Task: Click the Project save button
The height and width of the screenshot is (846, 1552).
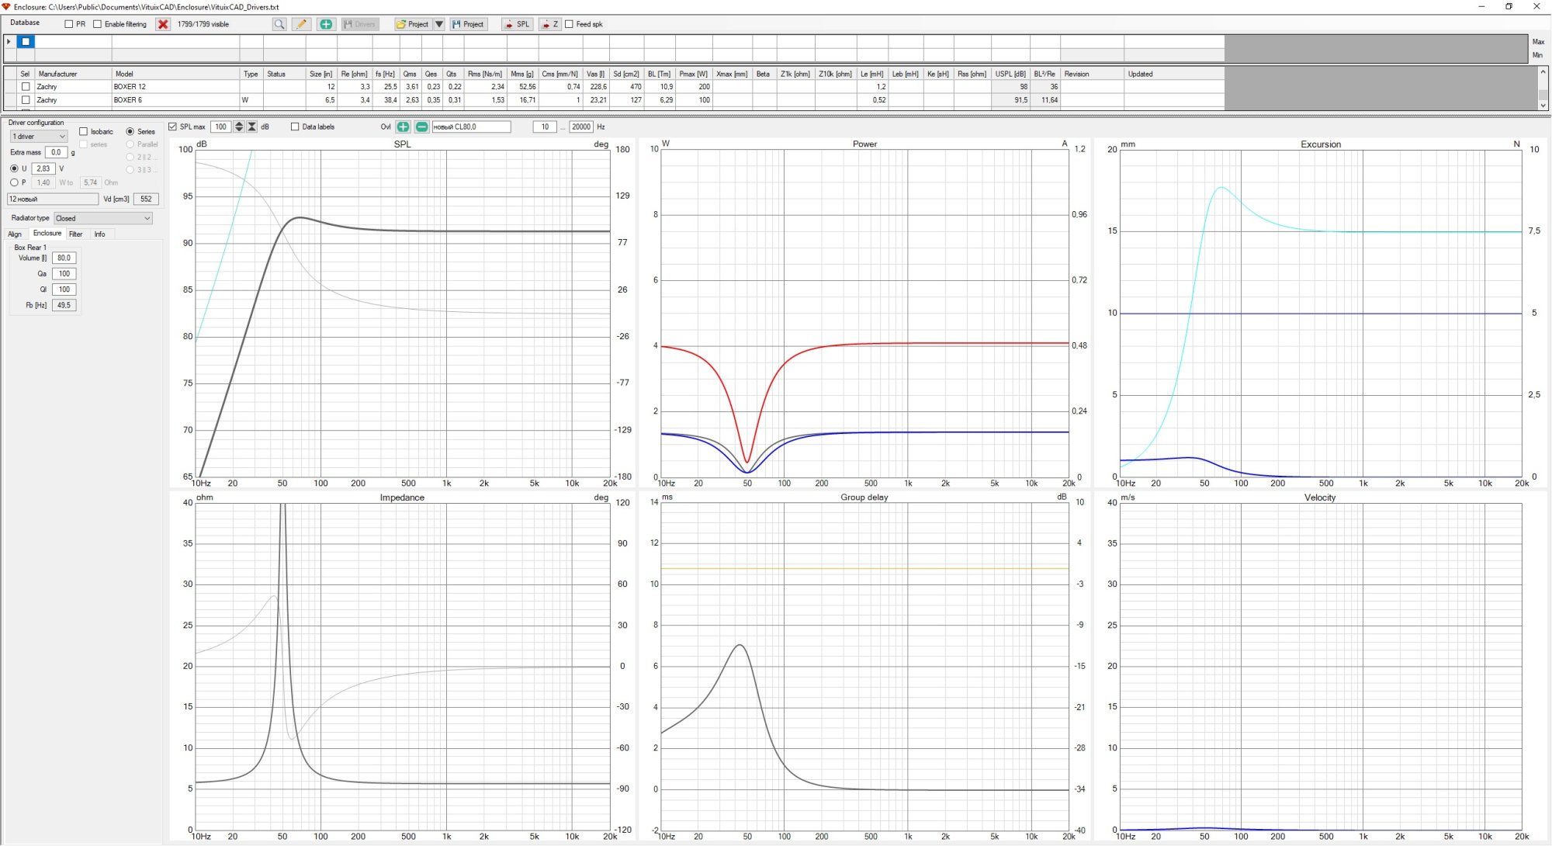Action: [x=468, y=24]
